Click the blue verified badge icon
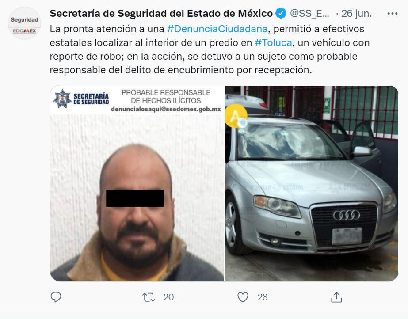The image size is (408, 319). point(281,13)
